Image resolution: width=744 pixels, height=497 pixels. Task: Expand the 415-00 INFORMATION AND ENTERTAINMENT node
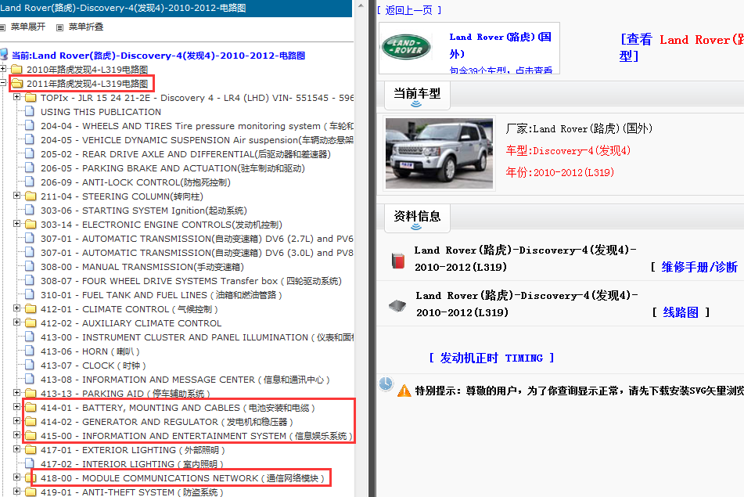click(16, 435)
